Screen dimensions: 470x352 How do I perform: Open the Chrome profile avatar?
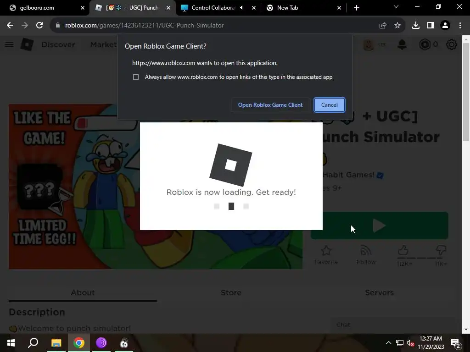point(445,26)
